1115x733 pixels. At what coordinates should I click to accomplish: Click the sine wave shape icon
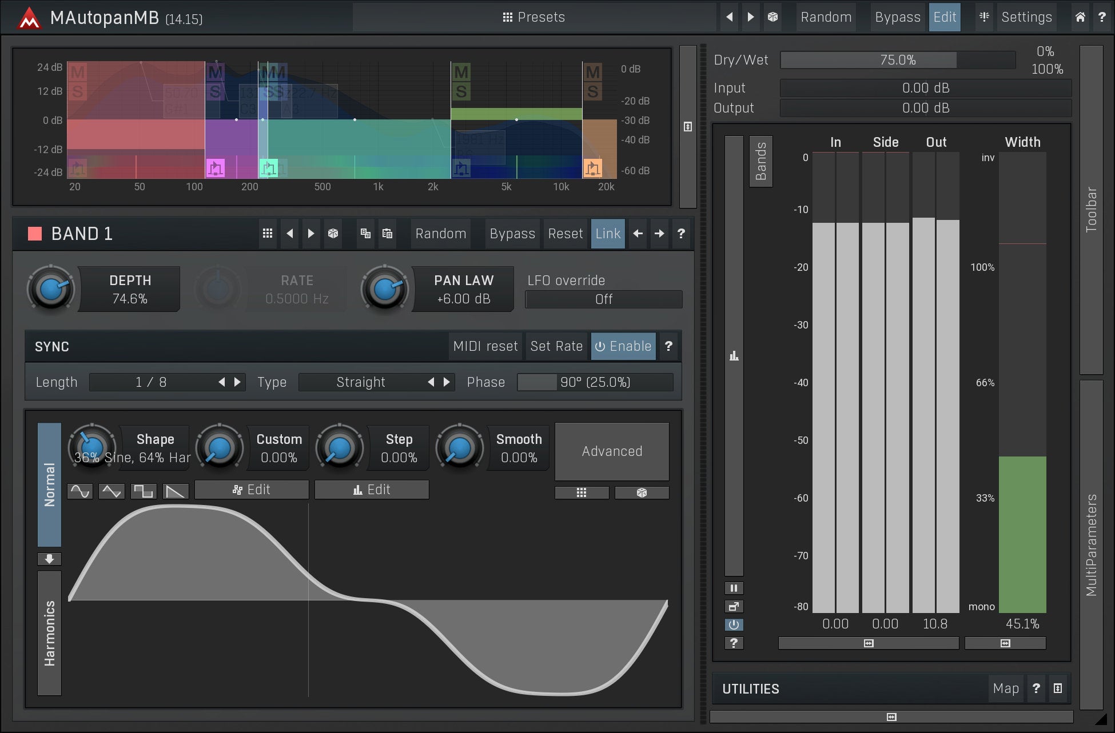click(x=80, y=491)
